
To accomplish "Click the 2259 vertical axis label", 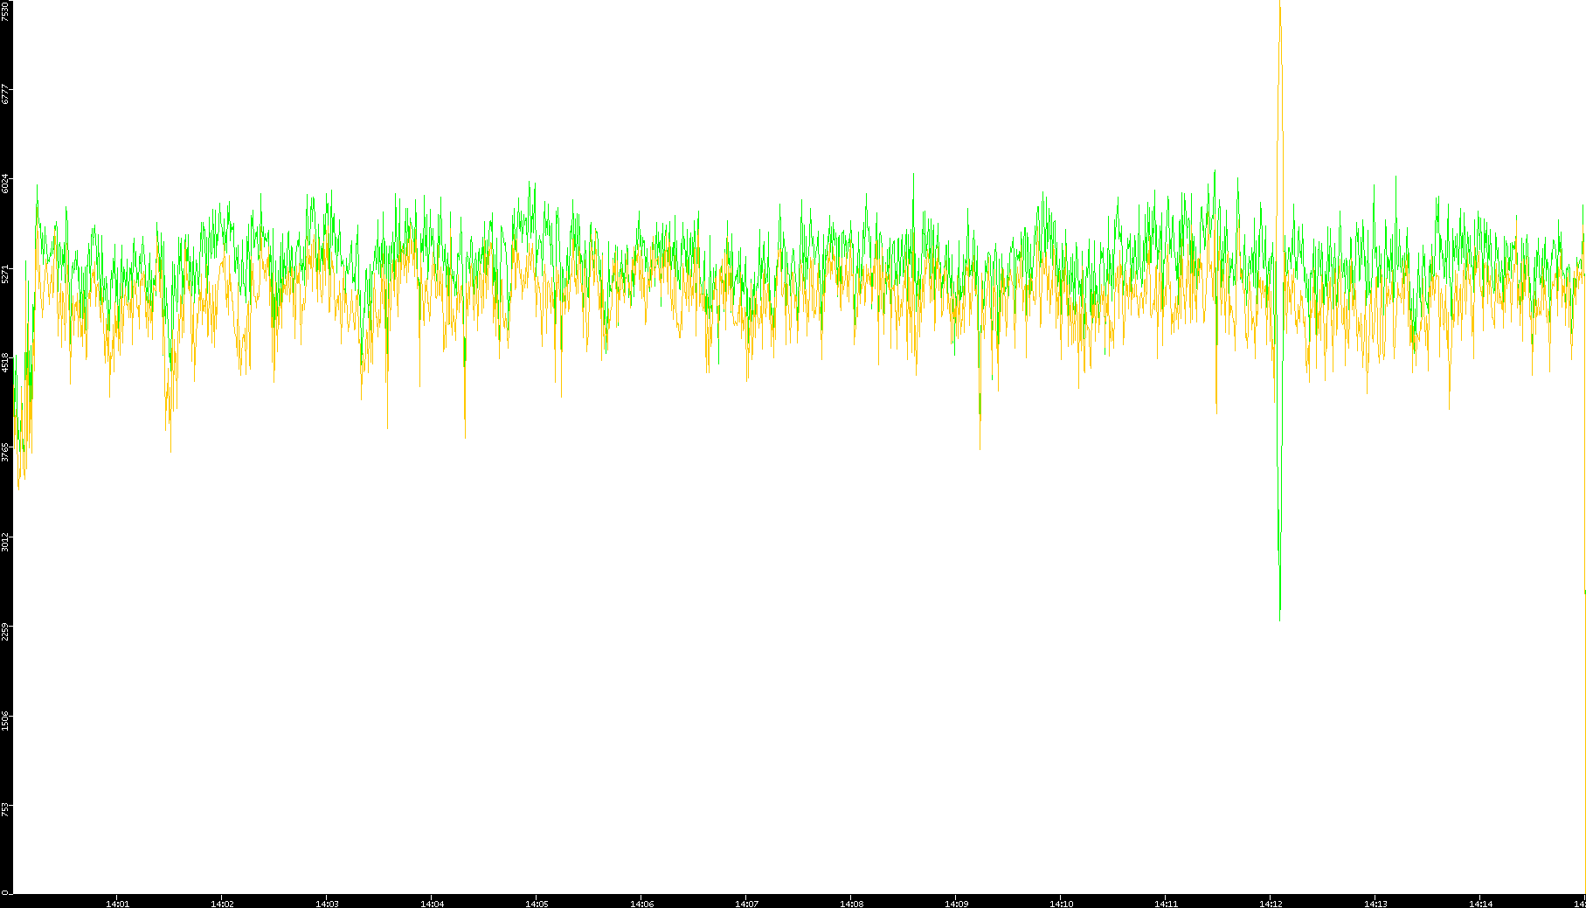I will click(x=6, y=631).
